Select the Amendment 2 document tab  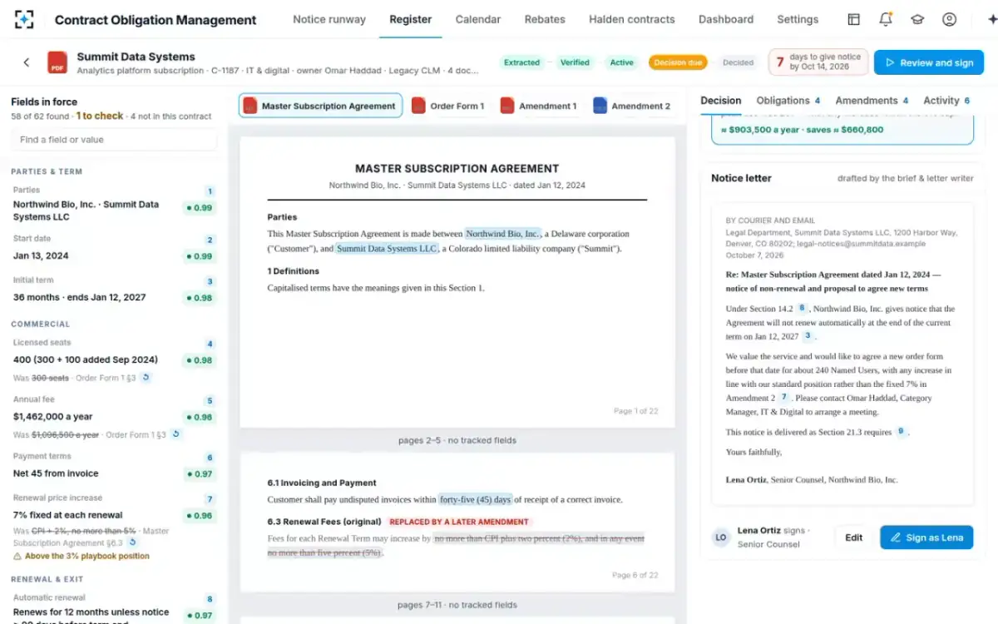[x=631, y=106]
